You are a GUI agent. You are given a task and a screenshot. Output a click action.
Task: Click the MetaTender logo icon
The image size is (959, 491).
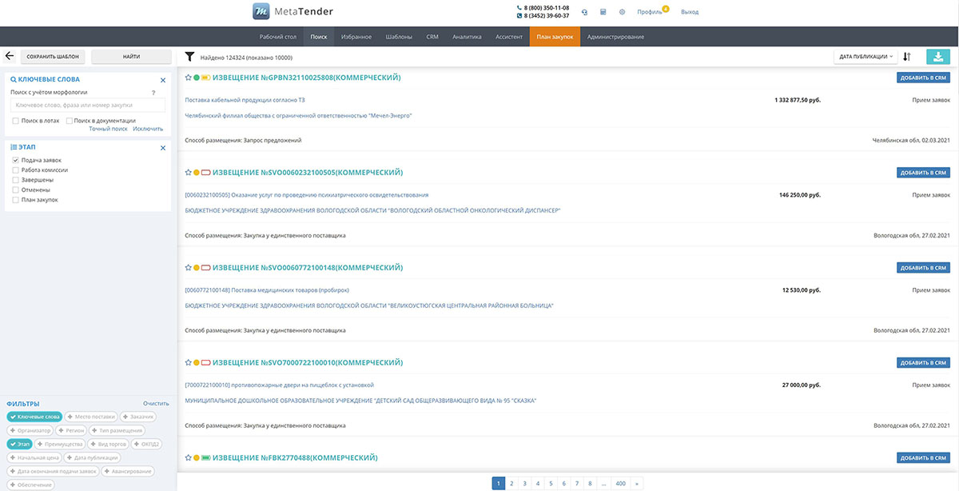[x=261, y=11]
